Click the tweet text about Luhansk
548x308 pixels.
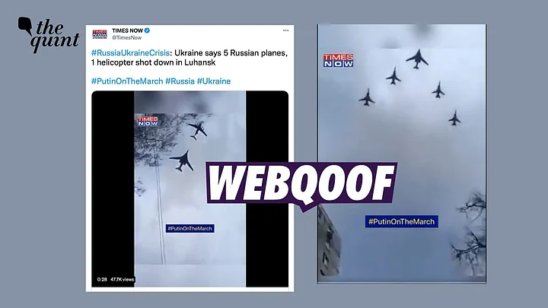tap(190, 58)
